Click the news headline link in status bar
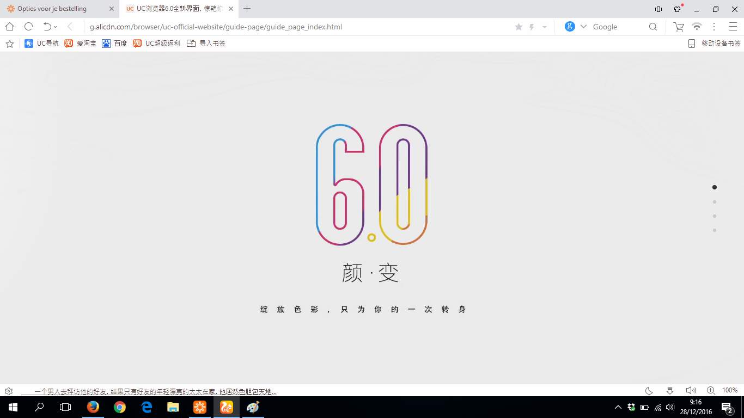Viewport: 744px width, 418px height. (149, 391)
